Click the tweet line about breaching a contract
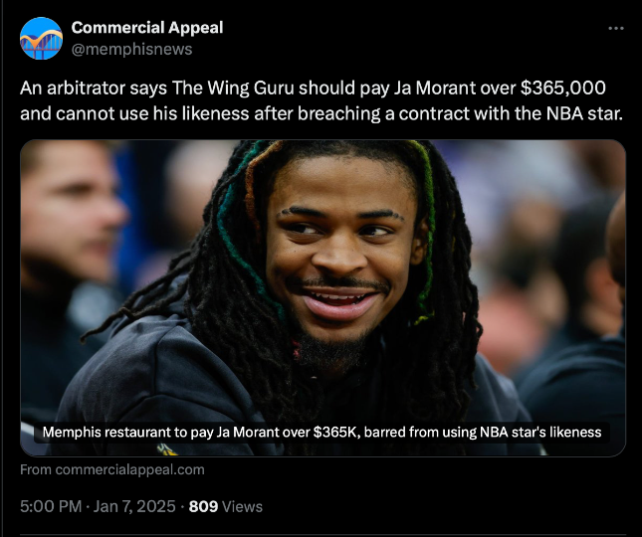 click(x=321, y=113)
